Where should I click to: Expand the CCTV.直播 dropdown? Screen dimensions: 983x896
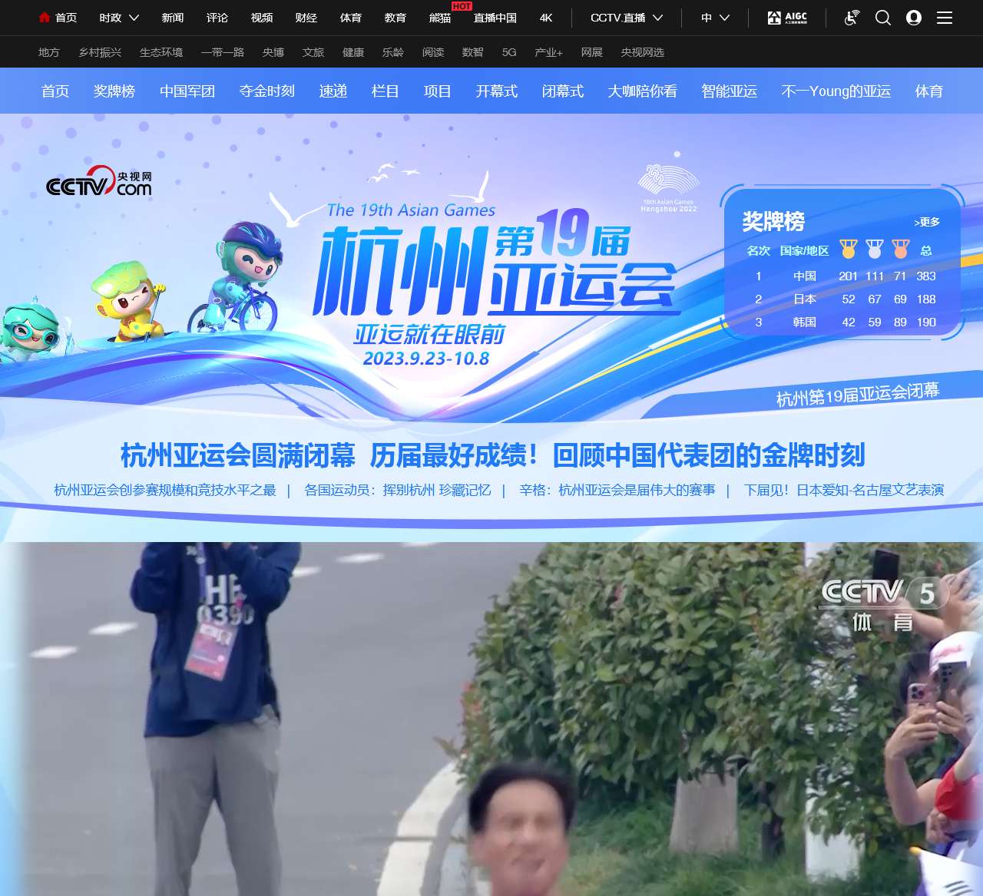[627, 17]
